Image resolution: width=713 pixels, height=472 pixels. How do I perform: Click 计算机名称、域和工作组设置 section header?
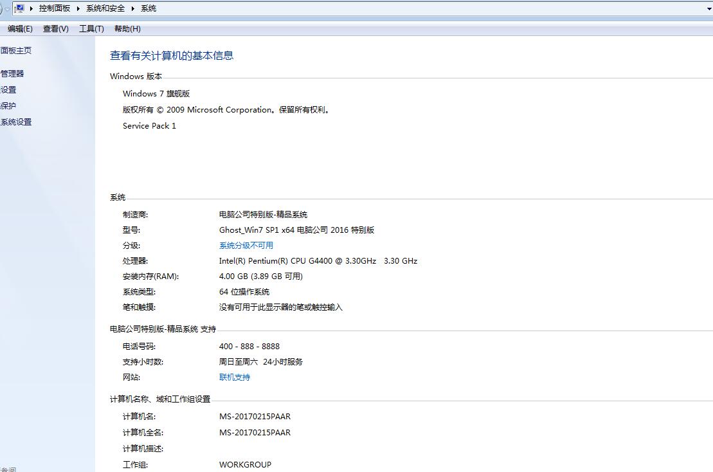pyautogui.click(x=160, y=399)
